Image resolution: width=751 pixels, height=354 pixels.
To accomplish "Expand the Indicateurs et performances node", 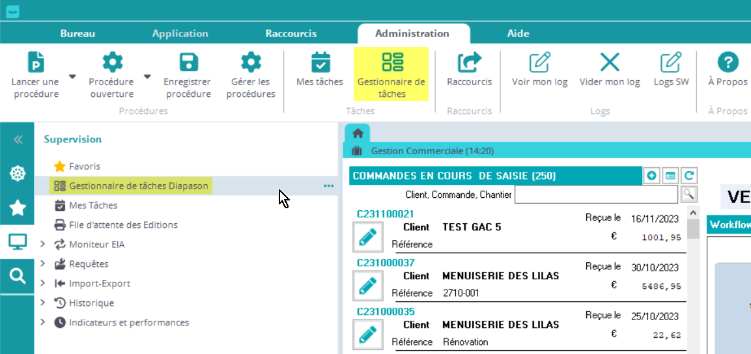I will tap(43, 323).
